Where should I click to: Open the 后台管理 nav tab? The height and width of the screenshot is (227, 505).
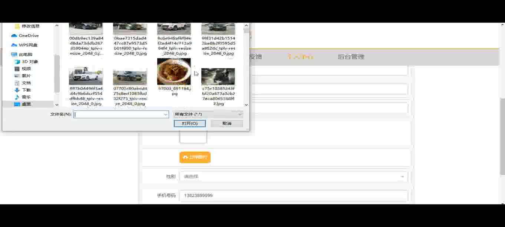pos(351,57)
